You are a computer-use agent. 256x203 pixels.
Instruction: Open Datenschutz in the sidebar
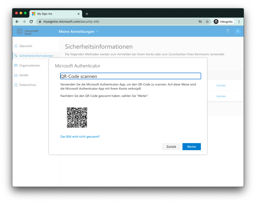pos(27,85)
